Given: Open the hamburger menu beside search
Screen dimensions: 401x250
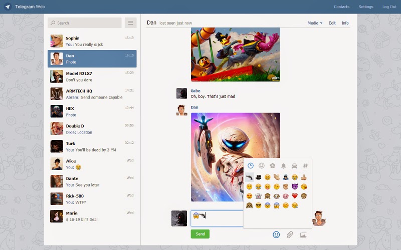Looking at the screenshot, I should pyautogui.click(x=130, y=22).
